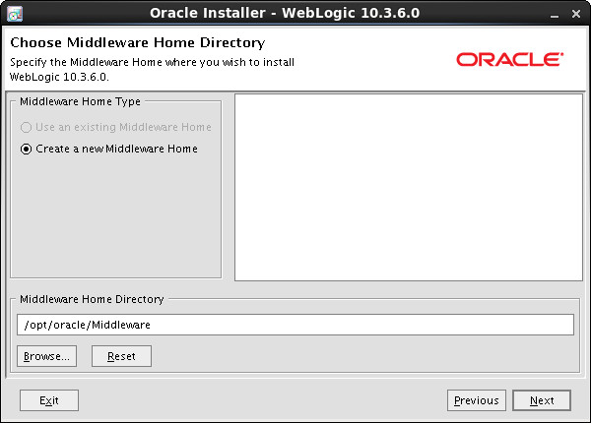Viewport: 591px width, 423px height.
Task: Minimize the Oracle Installer window
Action: coord(554,15)
